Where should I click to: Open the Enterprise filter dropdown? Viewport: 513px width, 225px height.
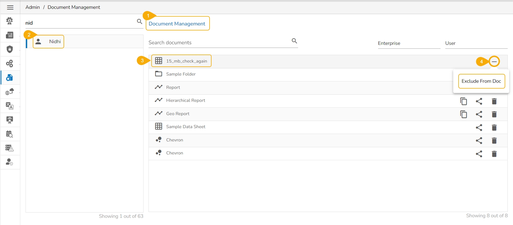coord(409,43)
